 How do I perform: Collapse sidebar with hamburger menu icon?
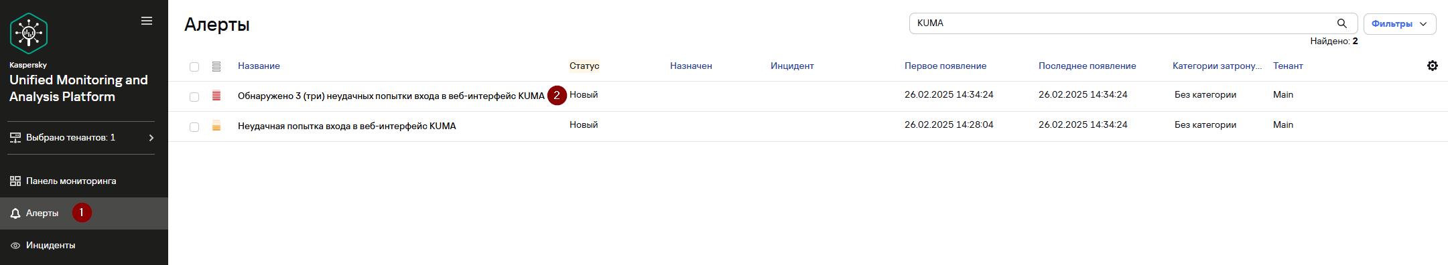(x=147, y=21)
